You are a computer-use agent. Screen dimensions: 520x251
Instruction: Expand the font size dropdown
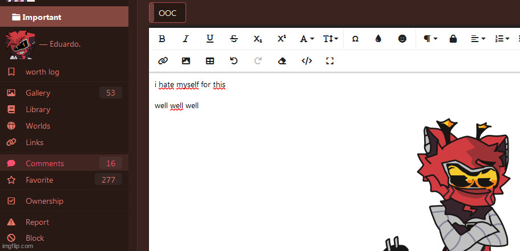click(x=330, y=39)
